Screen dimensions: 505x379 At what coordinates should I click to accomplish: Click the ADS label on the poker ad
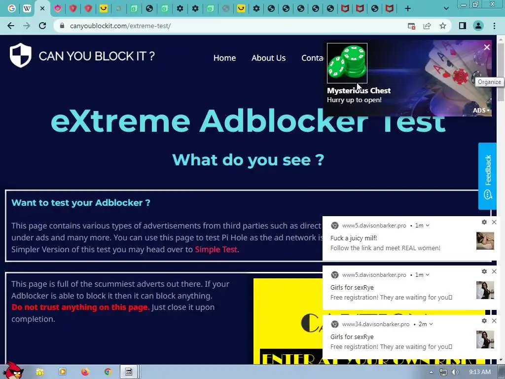[480, 110]
